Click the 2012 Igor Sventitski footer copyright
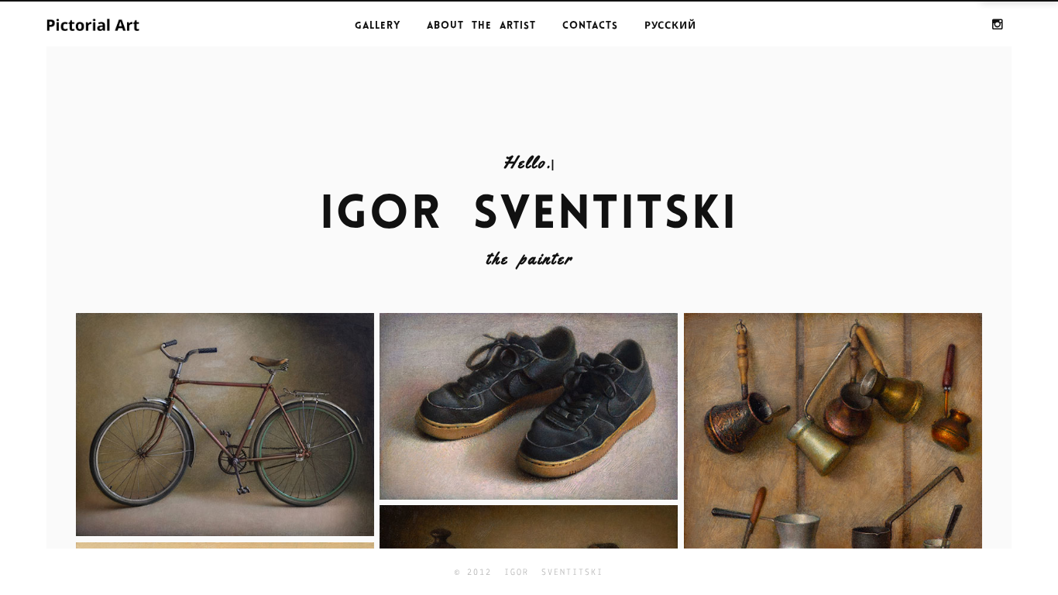 point(528,573)
